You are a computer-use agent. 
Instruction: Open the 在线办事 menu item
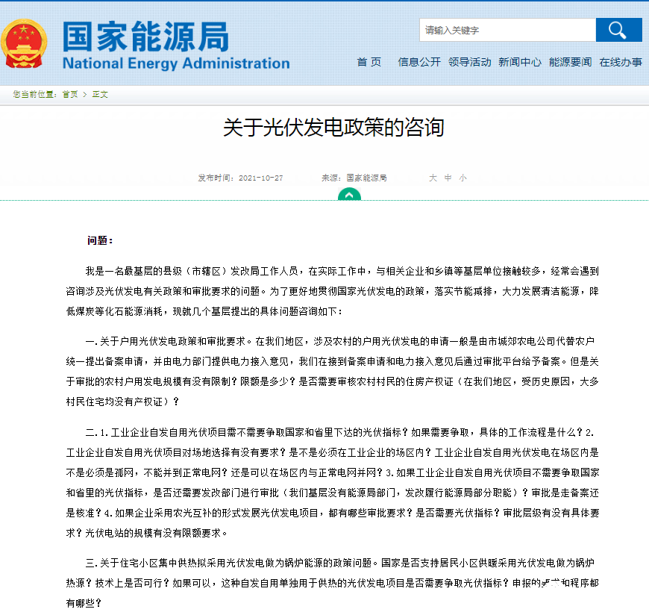621,62
